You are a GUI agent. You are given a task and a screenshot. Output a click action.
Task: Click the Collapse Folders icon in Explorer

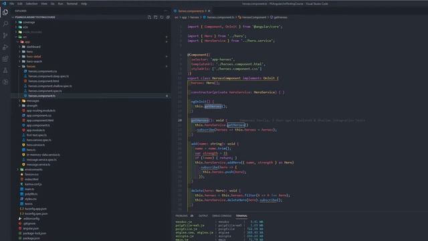coord(168,17)
